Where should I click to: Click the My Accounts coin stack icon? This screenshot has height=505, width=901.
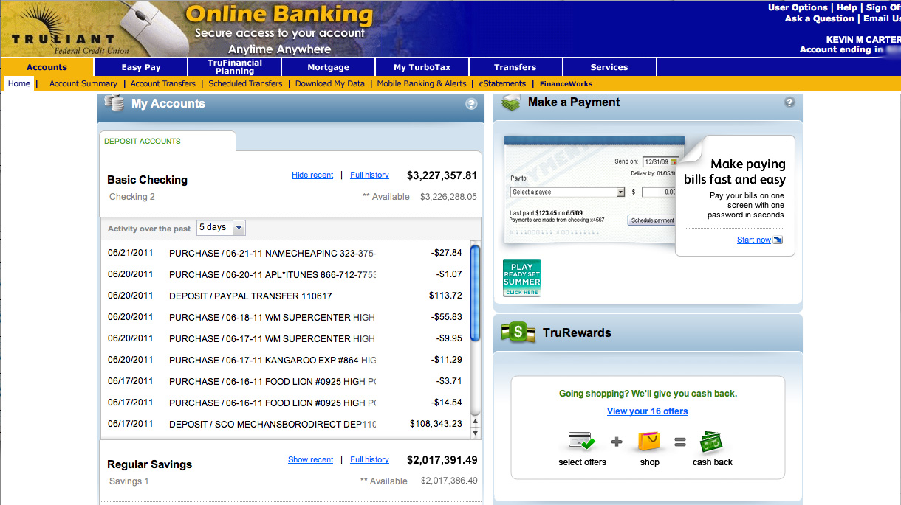tap(114, 103)
